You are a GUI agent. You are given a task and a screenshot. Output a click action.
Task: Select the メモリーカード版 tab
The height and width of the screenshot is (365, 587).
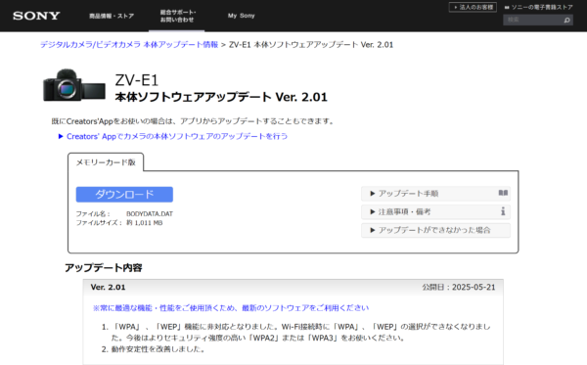pyautogui.click(x=106, y=162)
